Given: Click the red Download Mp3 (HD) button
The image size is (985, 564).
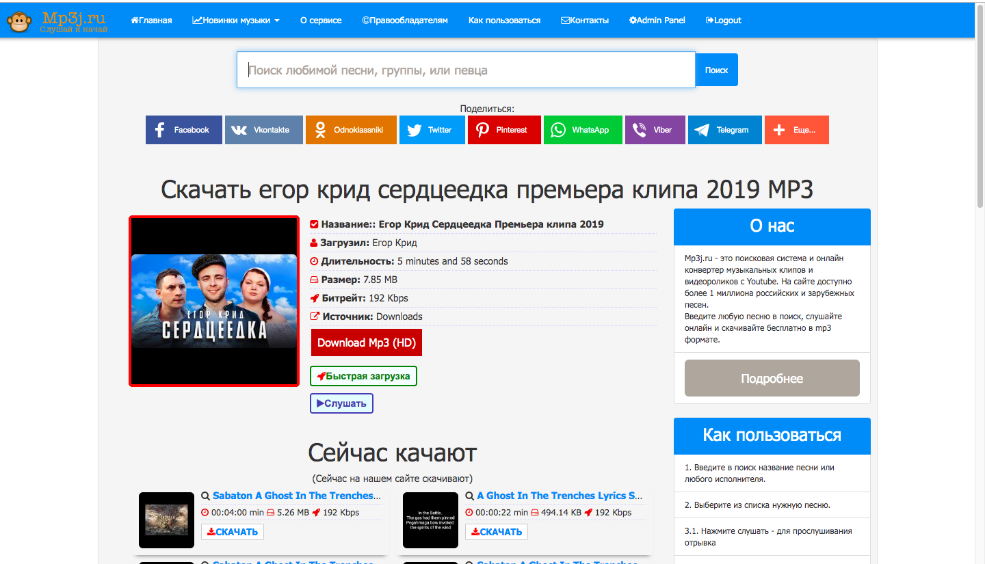Looking at the screenshot, I should pos(367,343).
